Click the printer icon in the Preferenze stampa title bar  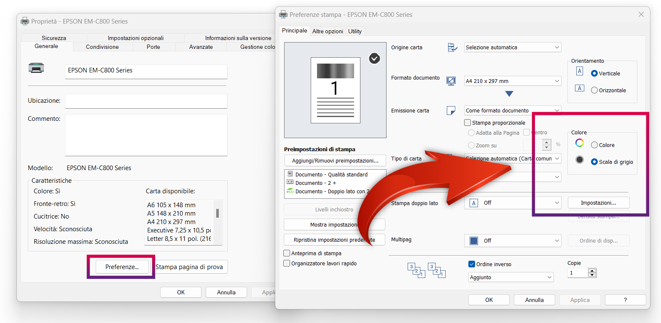tap(284, 14)
